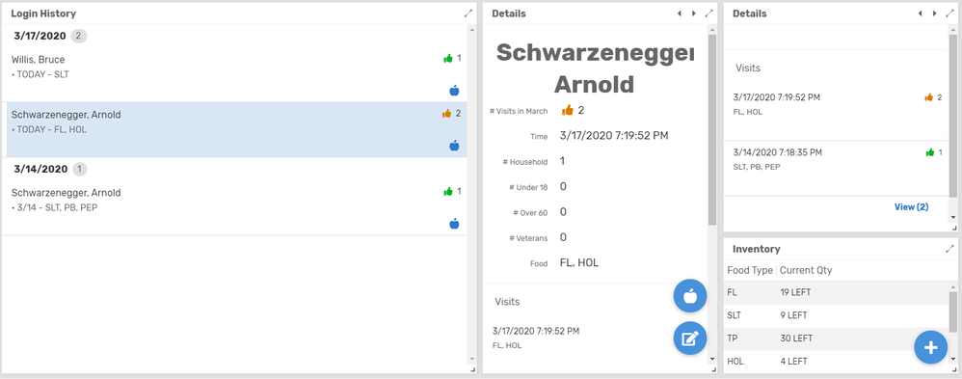Click the round blue edit pencil button

click(x=690, y=338)
